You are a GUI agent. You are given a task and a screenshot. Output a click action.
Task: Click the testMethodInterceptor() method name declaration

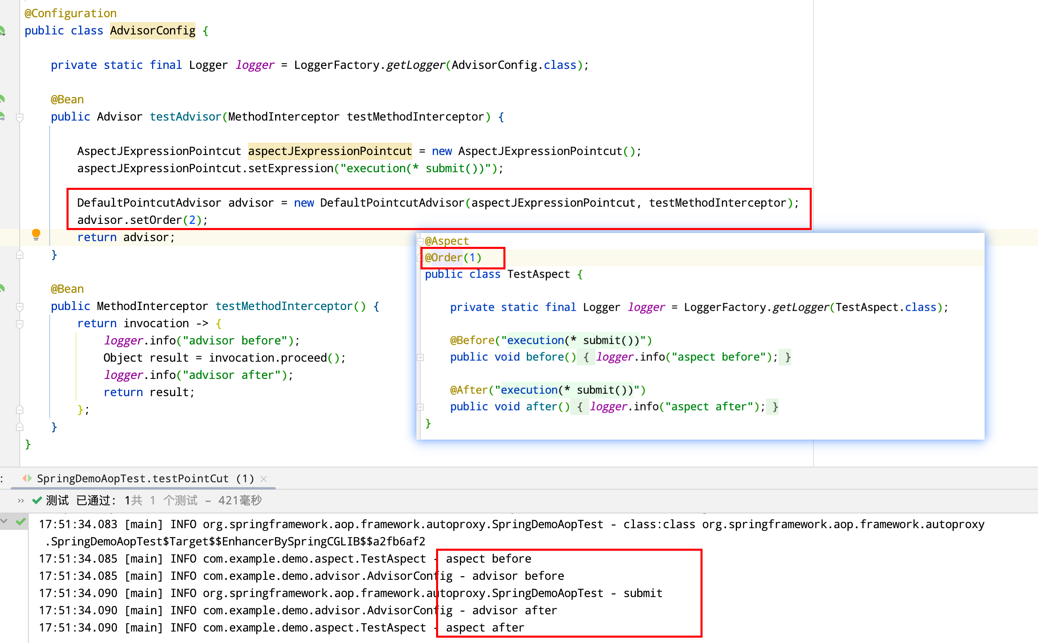point(284,306)
